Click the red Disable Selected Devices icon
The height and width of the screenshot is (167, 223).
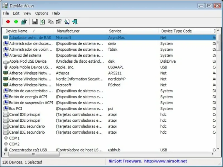(8, 21)
